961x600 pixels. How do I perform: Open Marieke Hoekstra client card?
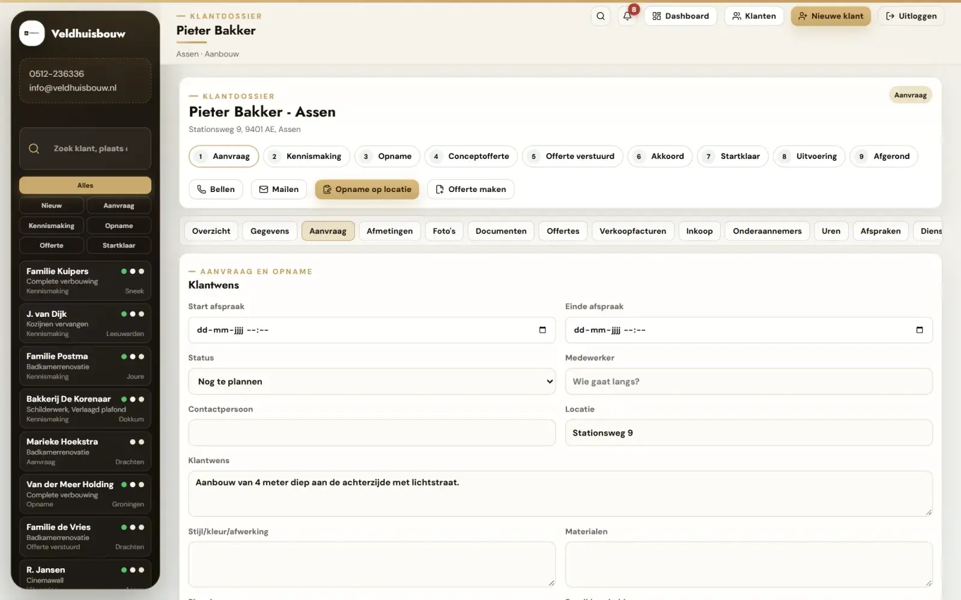(x=85, y=451)
